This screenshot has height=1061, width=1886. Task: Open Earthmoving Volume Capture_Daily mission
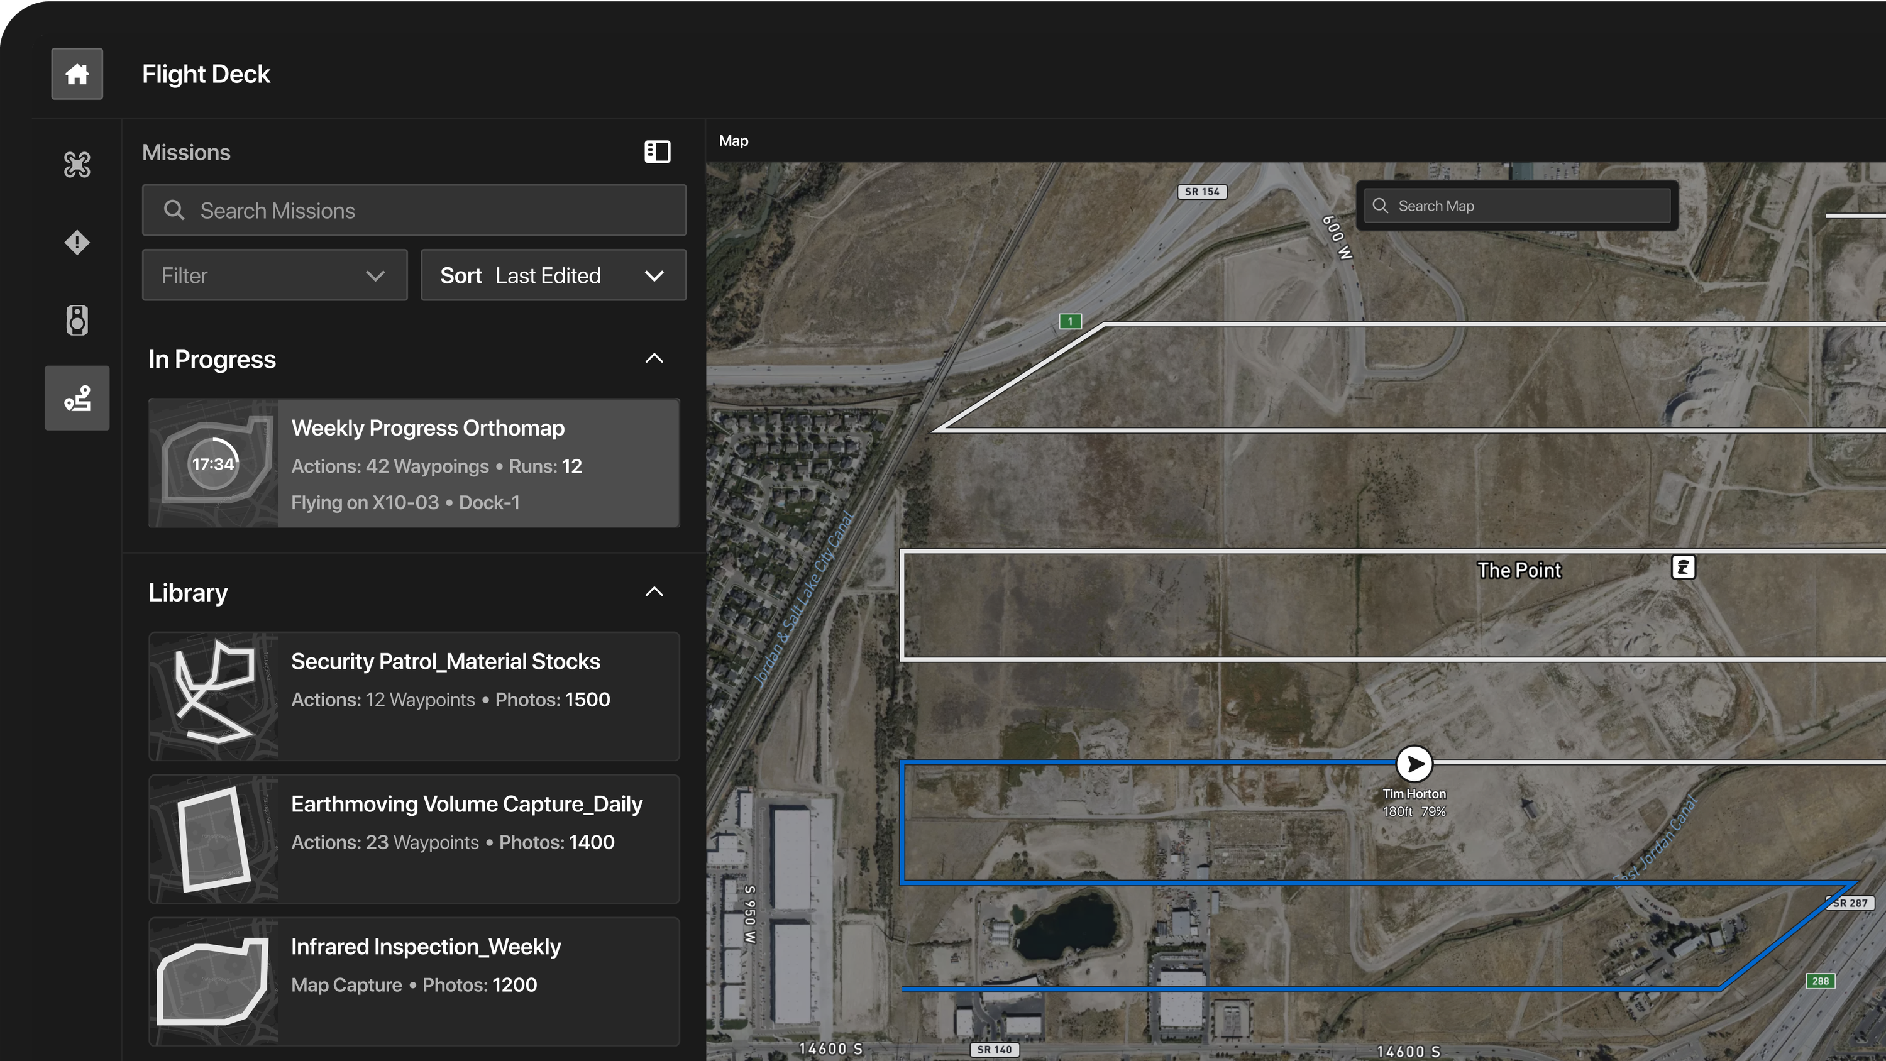[414, 839]
